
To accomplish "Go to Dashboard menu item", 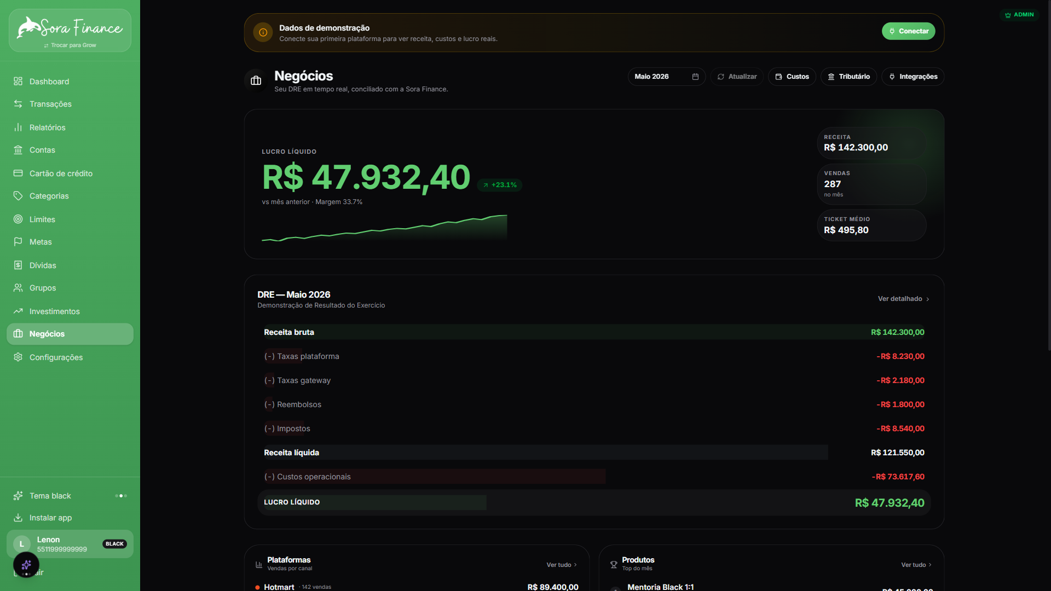I will tap(70, 82).
